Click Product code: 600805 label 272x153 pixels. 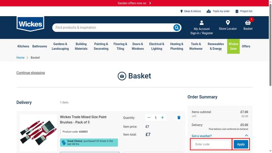[75, 132]
